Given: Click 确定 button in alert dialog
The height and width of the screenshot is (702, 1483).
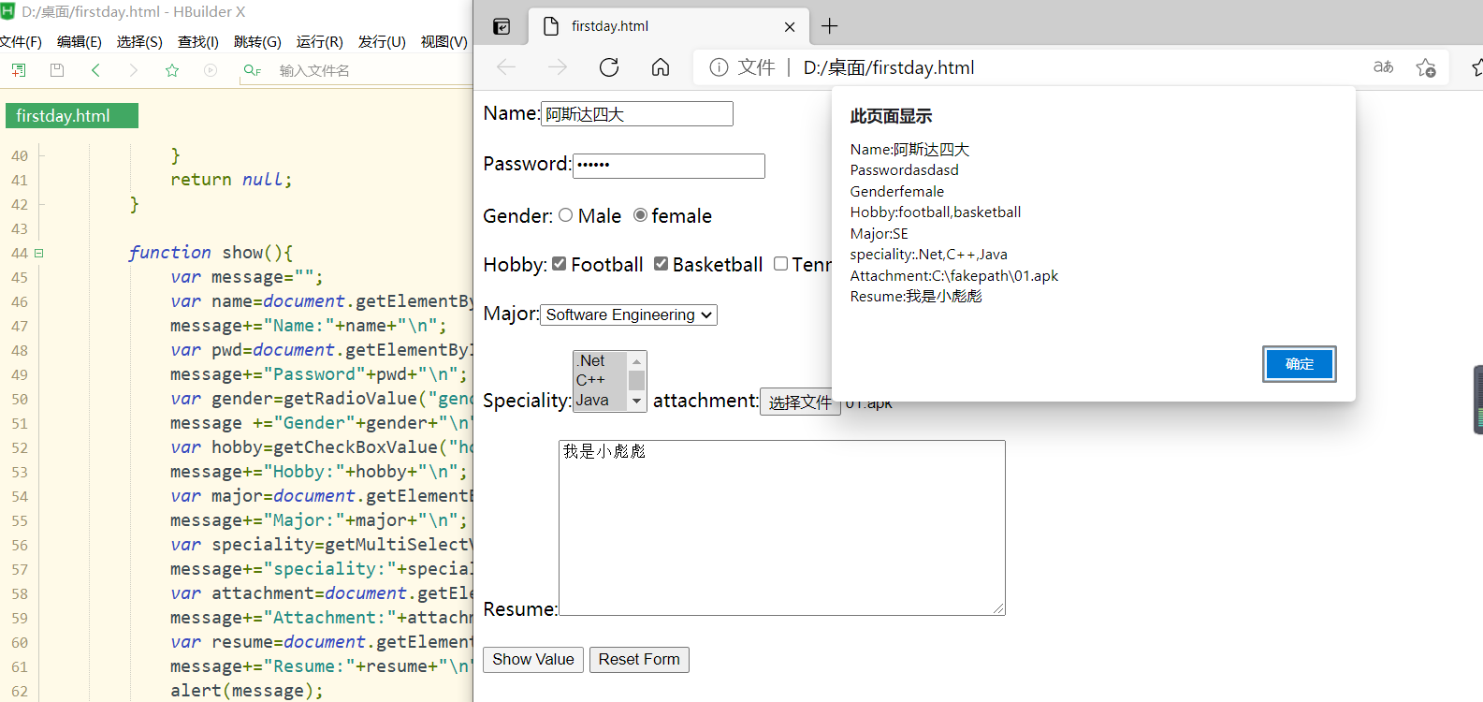Looking at the screenshot, I should tap(1300, 364).
